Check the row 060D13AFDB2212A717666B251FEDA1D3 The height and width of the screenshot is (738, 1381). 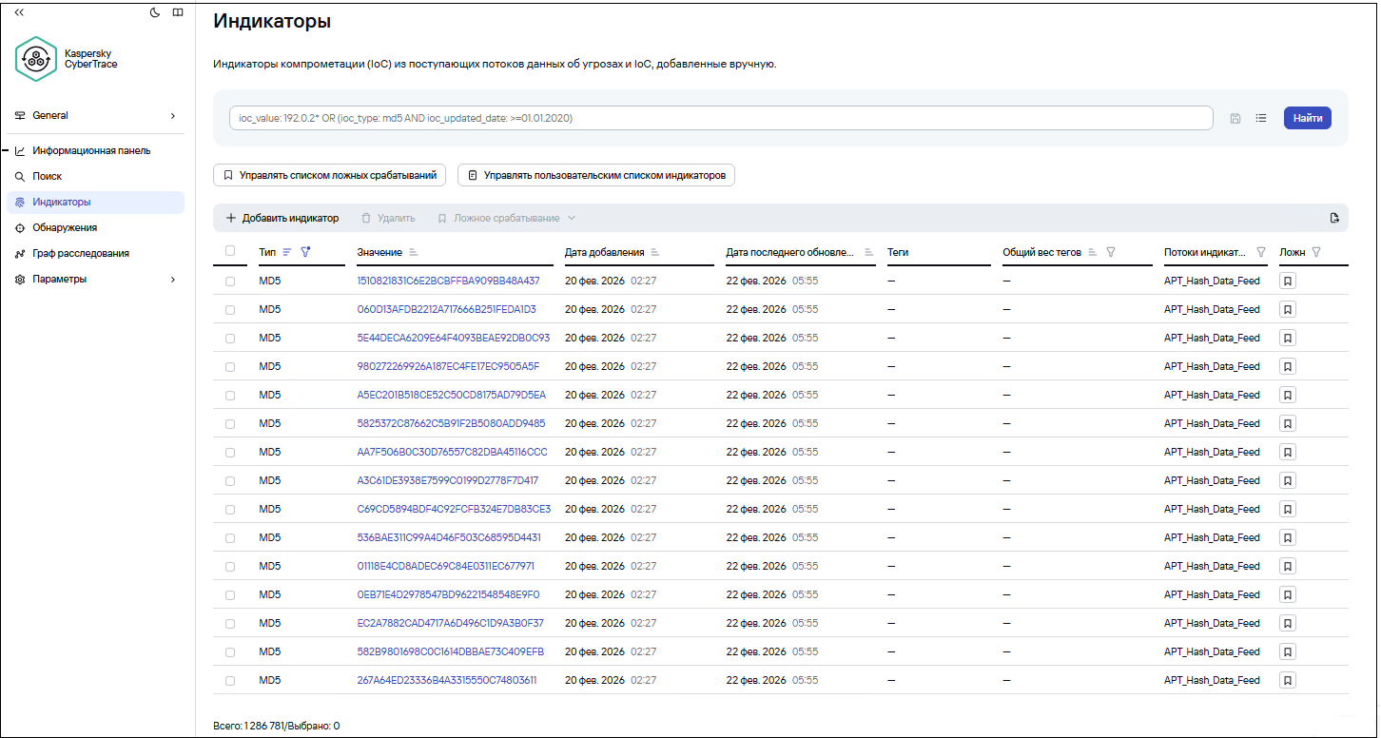[x=230, y=309]
